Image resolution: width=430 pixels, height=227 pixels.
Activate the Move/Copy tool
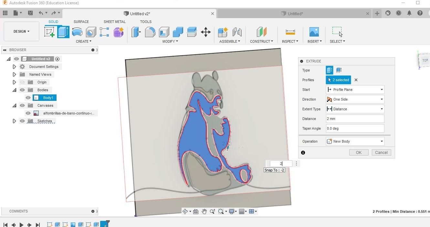206,32
